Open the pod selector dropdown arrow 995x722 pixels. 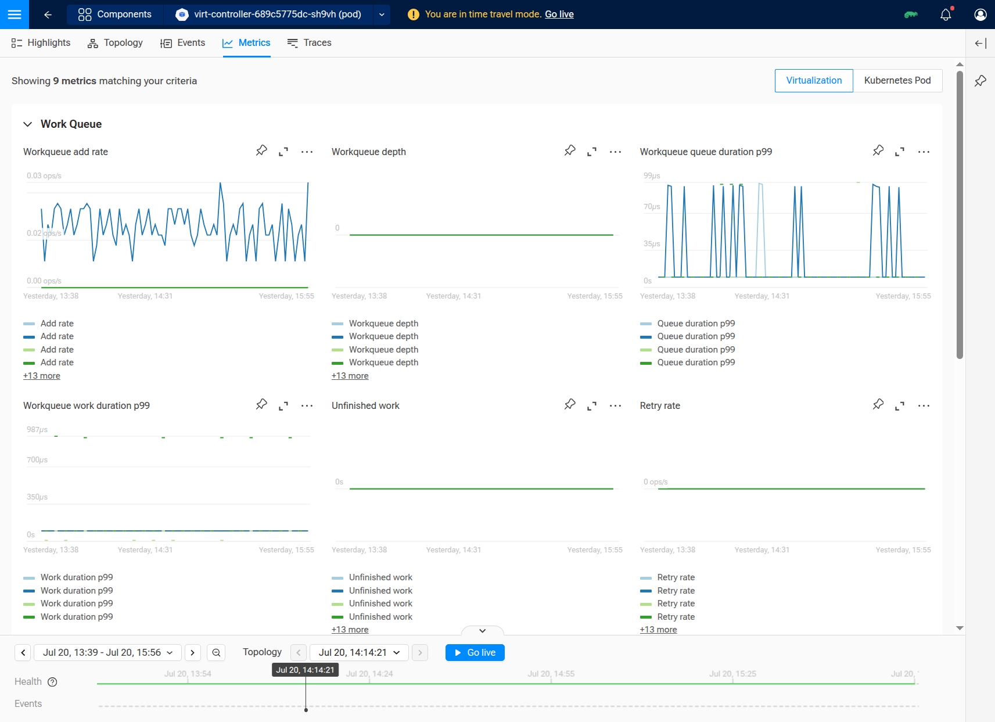tap(382, 15)
